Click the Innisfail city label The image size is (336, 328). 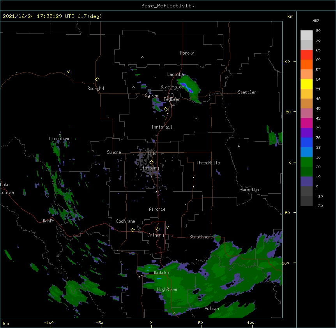coord(162,127)
